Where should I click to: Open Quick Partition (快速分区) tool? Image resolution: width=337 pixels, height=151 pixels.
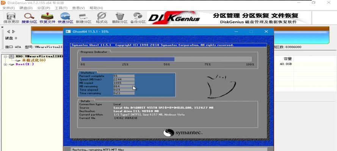tap(65, 18)
